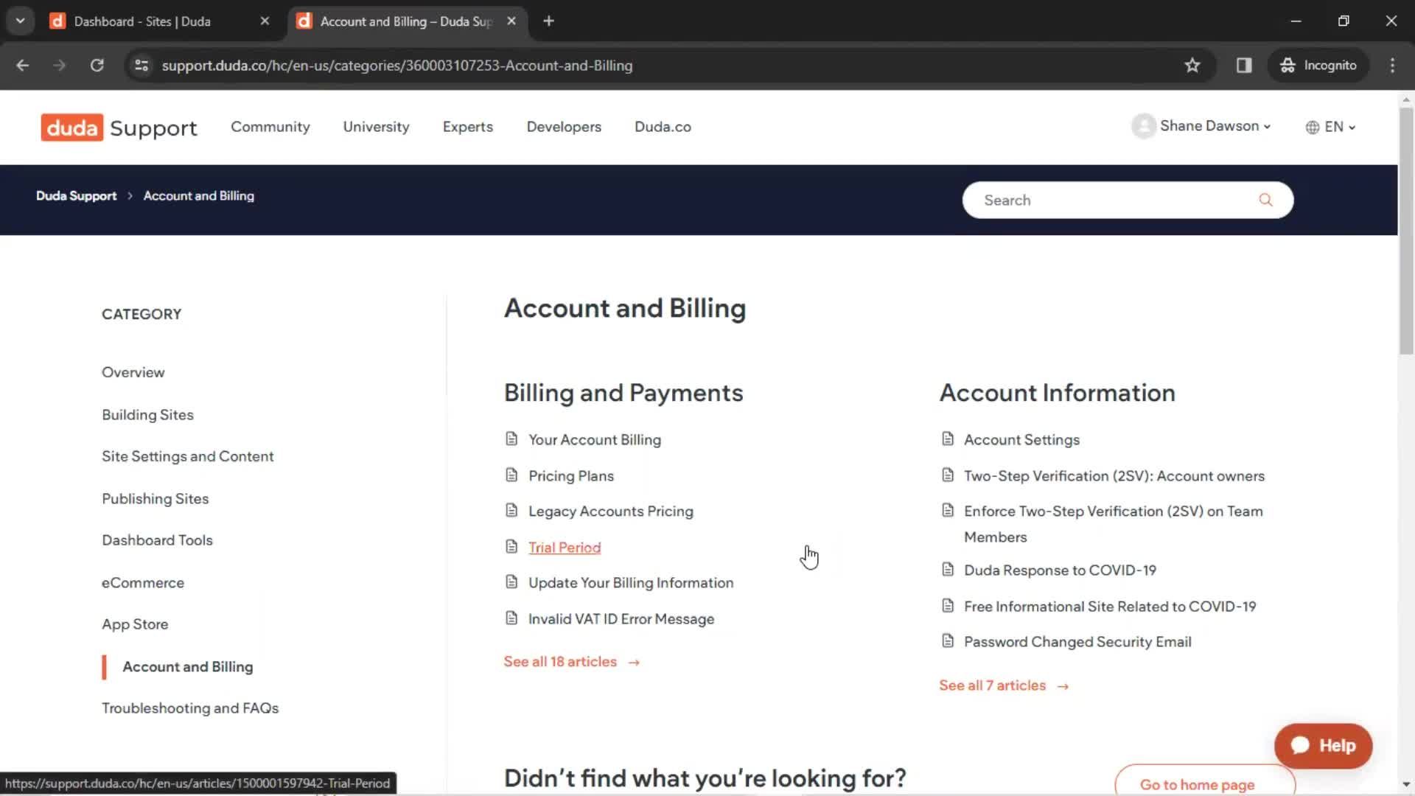1415x796 pixels.
Task: Click the document icon beside Free Informational Site
Action: pyautogui.click(x=948, y=606)
